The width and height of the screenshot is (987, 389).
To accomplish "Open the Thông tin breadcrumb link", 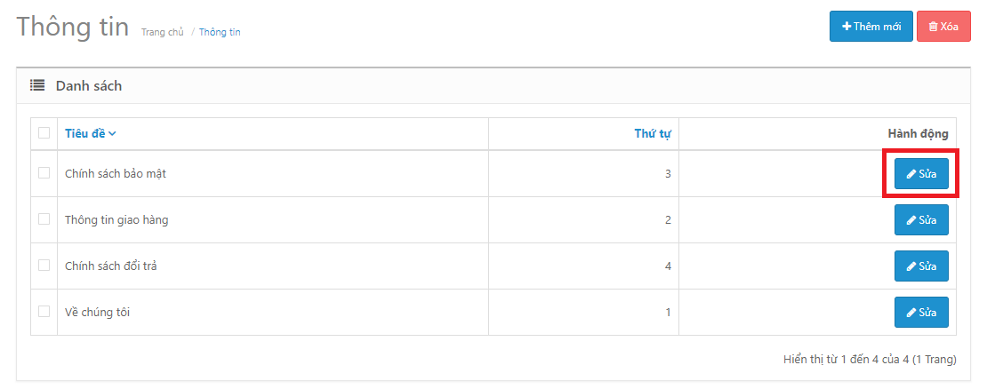I will click(x=220, y=32).
